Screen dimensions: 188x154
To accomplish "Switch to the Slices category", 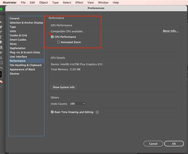I will point(26,44).
